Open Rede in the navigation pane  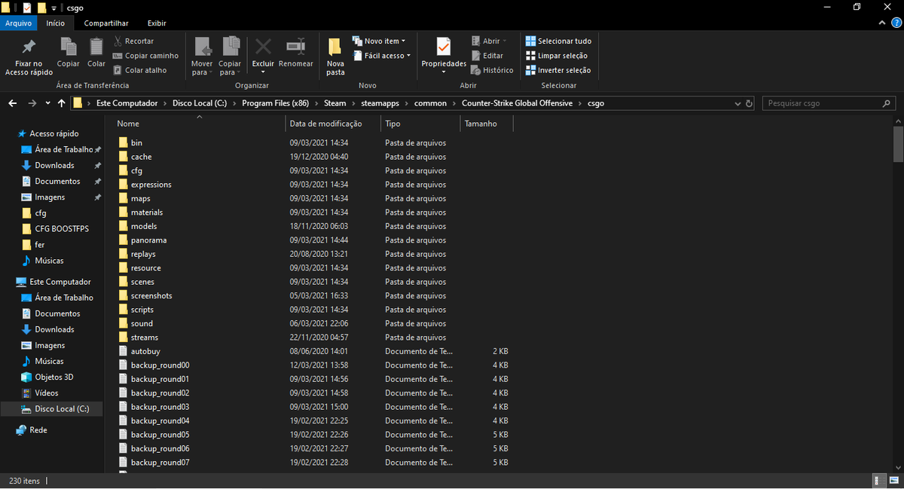(x=38, y=430)
